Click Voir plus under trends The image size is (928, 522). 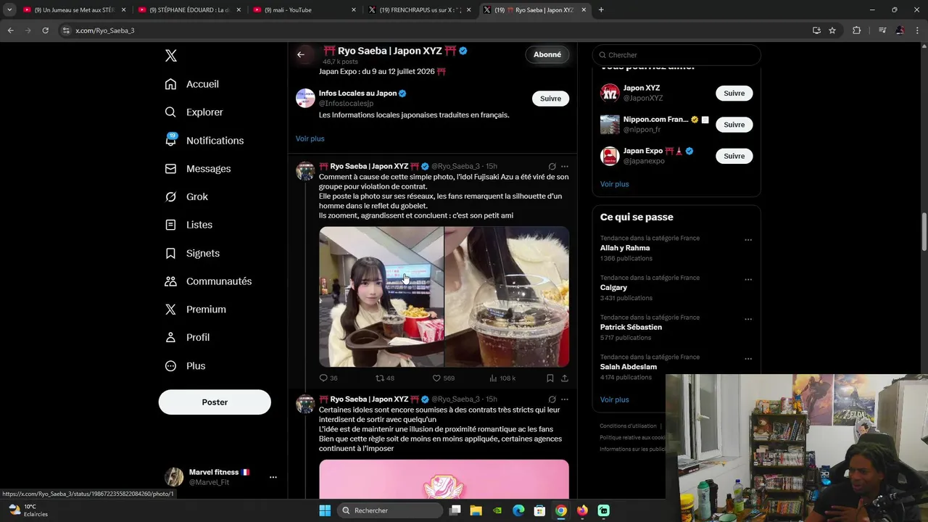tap(614, 399)
